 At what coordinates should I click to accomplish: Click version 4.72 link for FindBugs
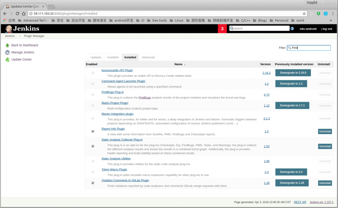pyautogui.click(x=266, y=95)
